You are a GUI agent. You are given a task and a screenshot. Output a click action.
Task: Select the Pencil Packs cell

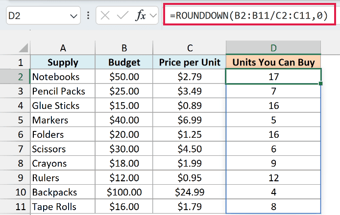[x=63, y=91]
